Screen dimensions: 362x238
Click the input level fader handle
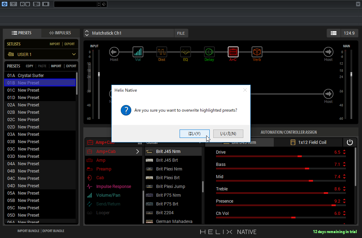(x=99, y=74)
